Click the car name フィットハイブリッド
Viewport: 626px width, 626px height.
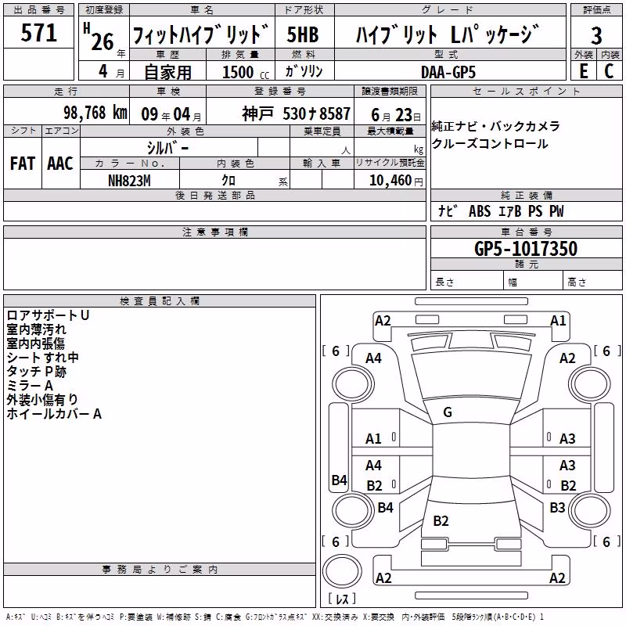pyautogui.click(x=201, y=34)
